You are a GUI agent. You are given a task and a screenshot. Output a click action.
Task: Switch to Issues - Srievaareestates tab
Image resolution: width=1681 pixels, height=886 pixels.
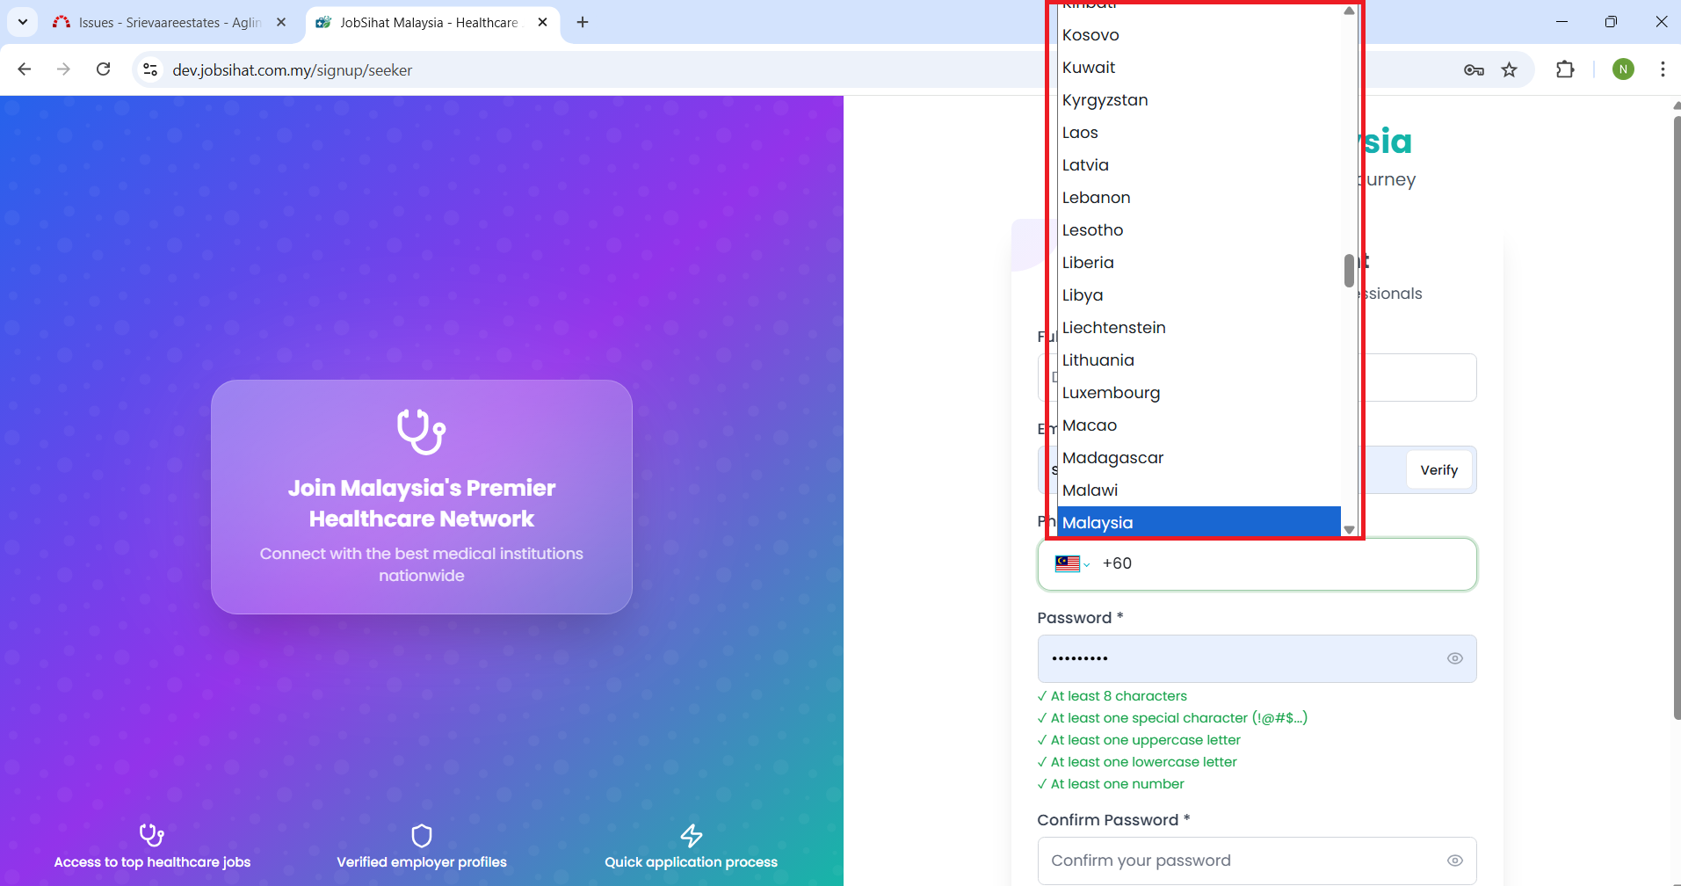click(x=169, y=23)
